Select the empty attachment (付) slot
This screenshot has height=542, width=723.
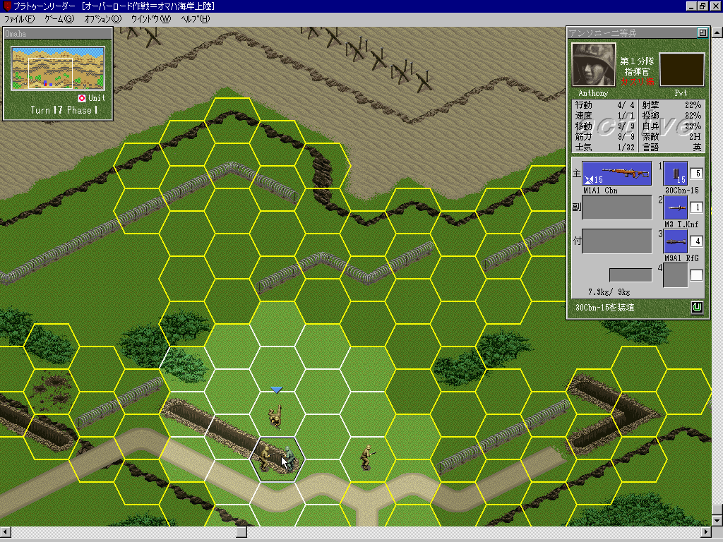pyautogui.click(x=616, y=241)
